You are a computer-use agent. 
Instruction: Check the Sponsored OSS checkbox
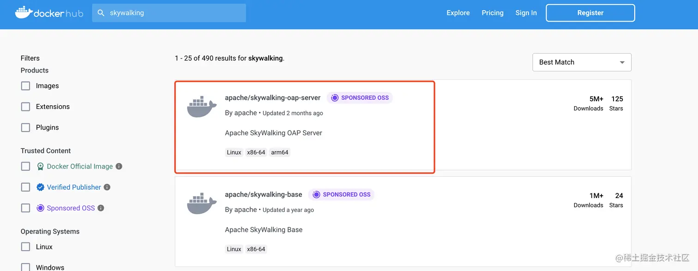[26, 208]
